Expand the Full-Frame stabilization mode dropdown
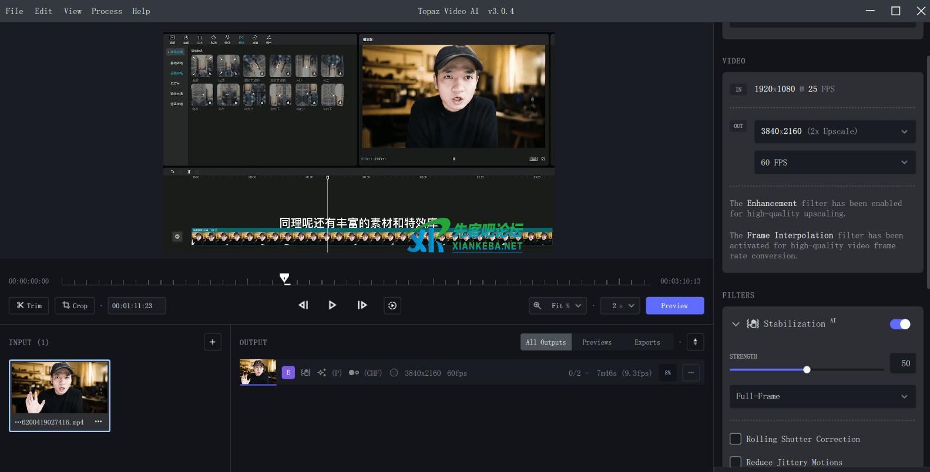The image size is (930, 472). tap(822, 396)
